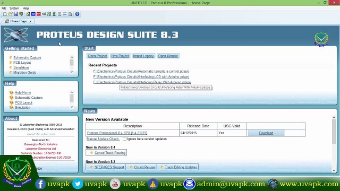Click the Proteus Professional 8.4 SP0 link
The width and height of the screenshot is (340, 191).
click(117, 133)
